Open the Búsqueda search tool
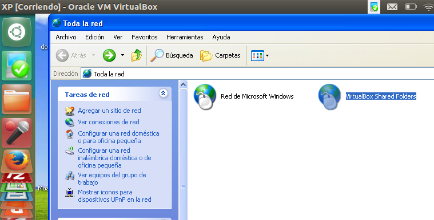Image resolution: width=434 pixels, height=220 pixels. (172, 55)
